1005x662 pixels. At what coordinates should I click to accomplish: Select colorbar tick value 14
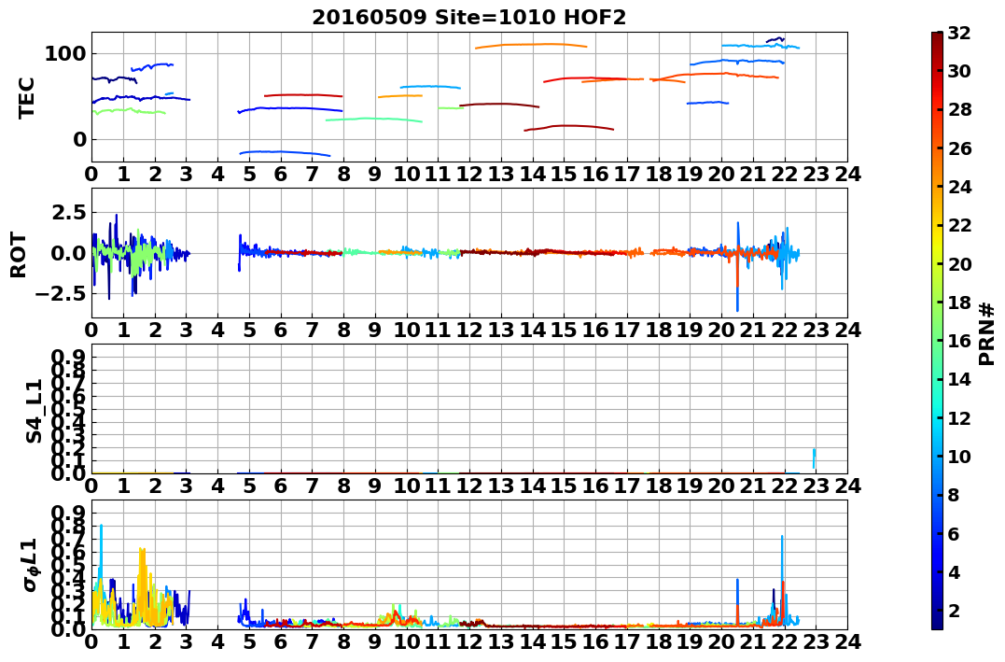coord(959,379)
